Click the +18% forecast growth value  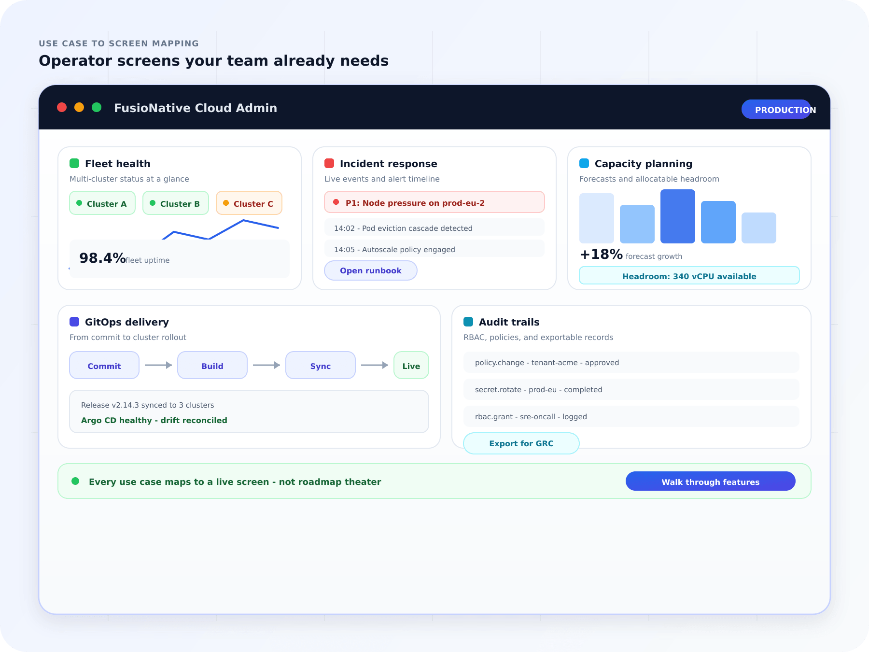click(x=601, y=254)
